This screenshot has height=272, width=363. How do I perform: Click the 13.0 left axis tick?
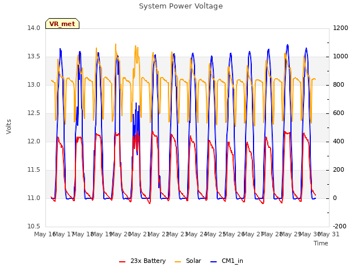[x=33, y=84]
